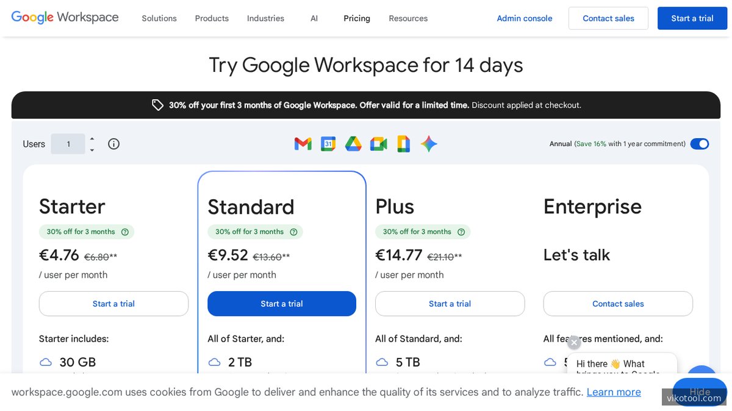Open the Resources dropdown

407,18
